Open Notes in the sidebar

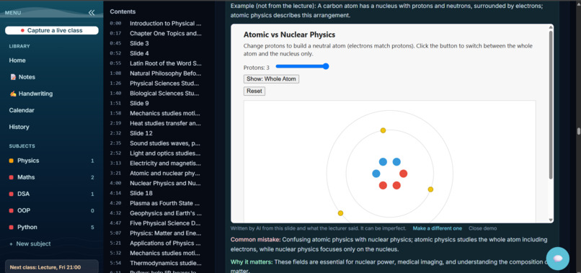22,77
